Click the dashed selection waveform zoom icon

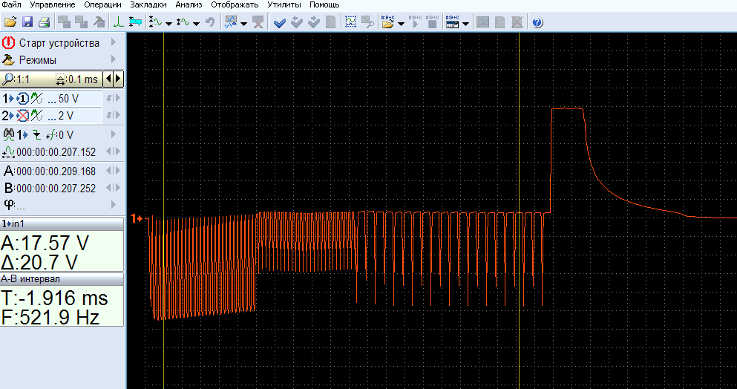[x=350, y=22]
